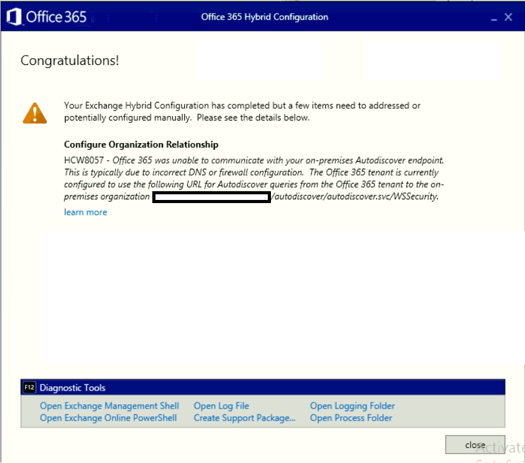This screenshot has height=463, width=525.
Task: Close the window with the X button
Action: click(508, 17)
